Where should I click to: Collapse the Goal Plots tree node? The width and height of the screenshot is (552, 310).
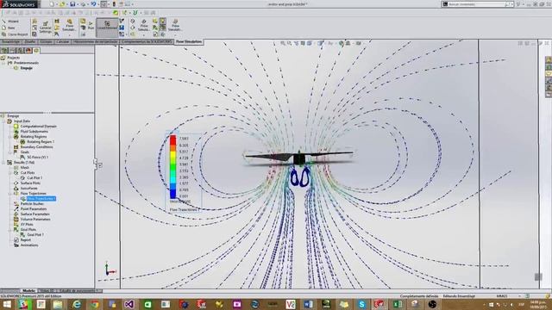[10, 230]
